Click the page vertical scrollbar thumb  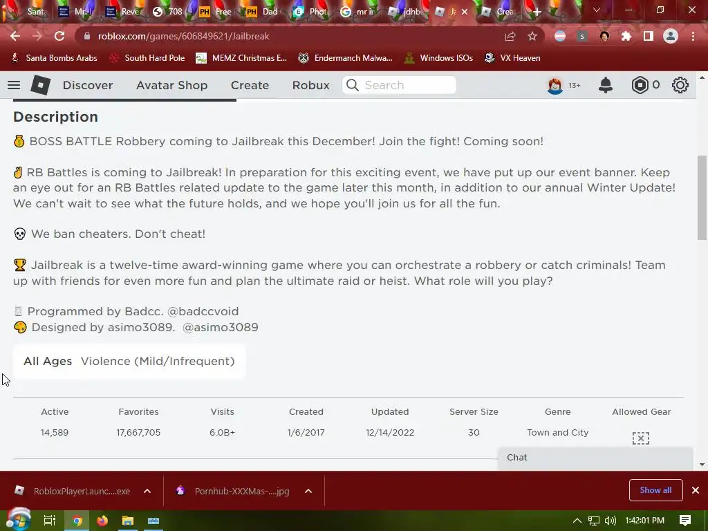point(702,198)
